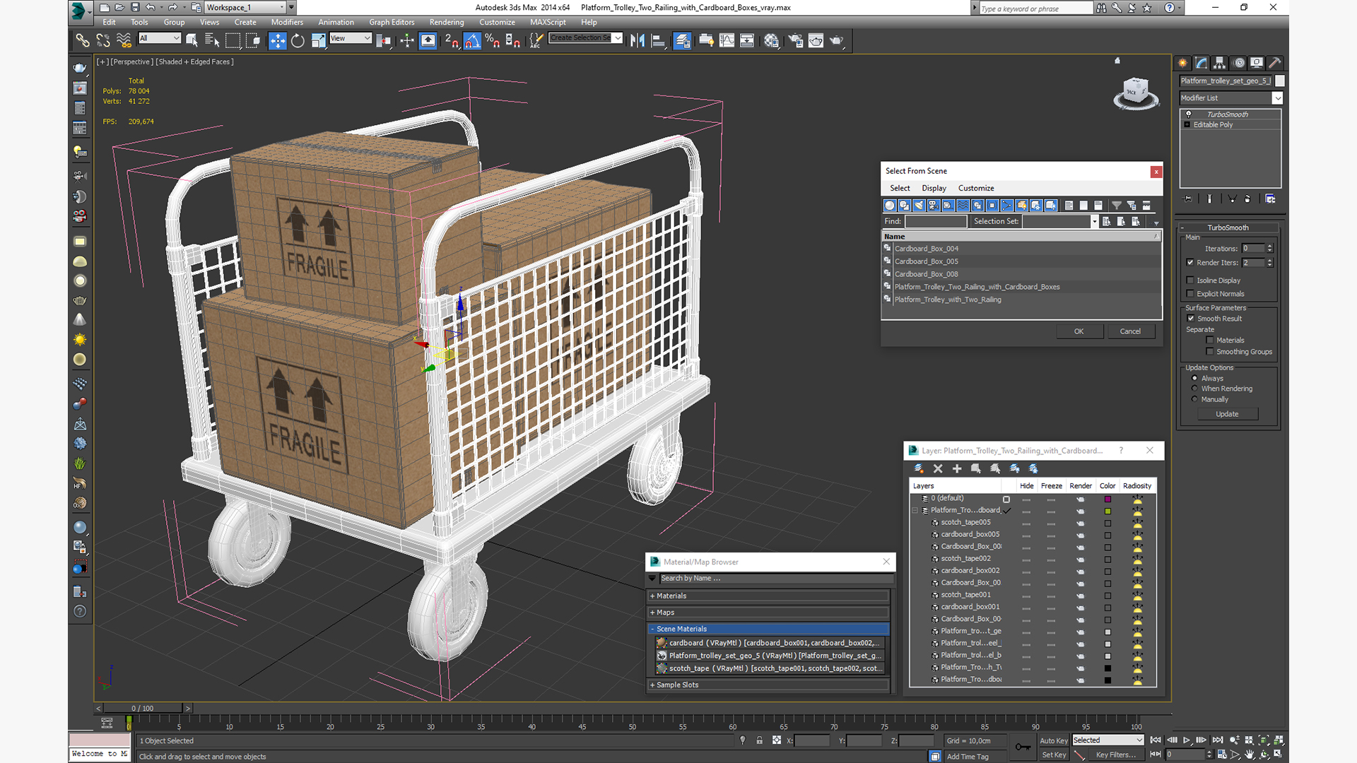
Task: Activate the Select and Rotate tool
Action: (298, 40)
